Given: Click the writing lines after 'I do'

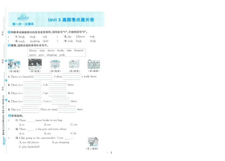Looking at the screenshot, I should click(58, 85).
